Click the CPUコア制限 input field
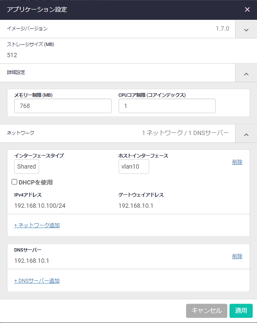257x323 pixels. 167,106
